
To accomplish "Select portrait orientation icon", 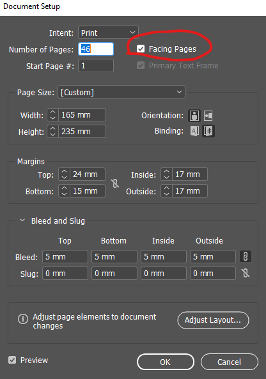I will click(194, 116).
